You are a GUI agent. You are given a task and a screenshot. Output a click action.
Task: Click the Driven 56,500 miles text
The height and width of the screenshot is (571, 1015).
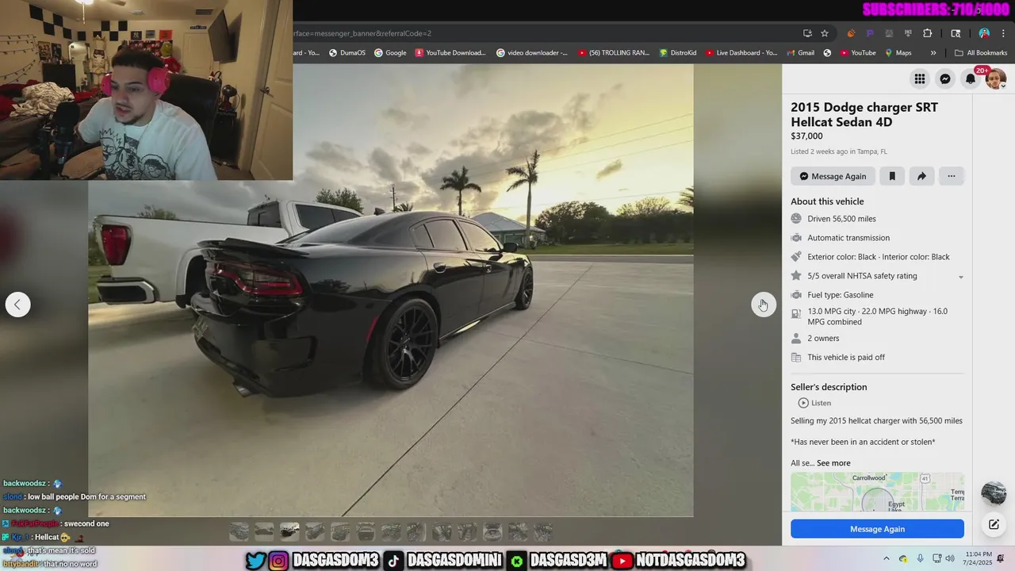tap(841, 219)
